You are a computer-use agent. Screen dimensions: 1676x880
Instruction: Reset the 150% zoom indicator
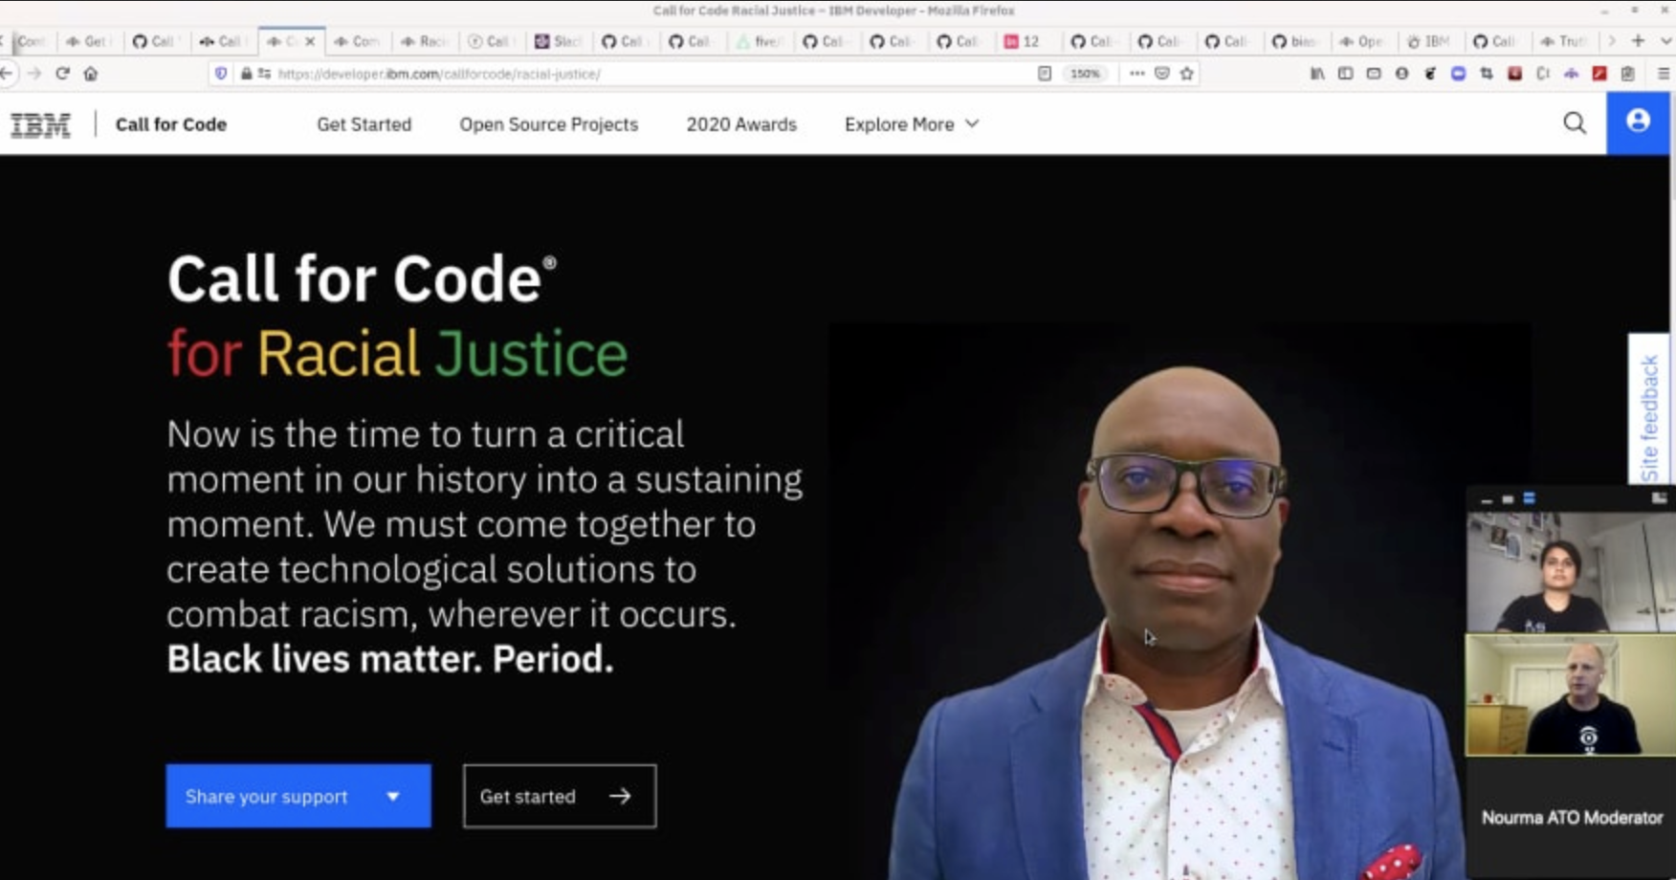pos(1085,74)
